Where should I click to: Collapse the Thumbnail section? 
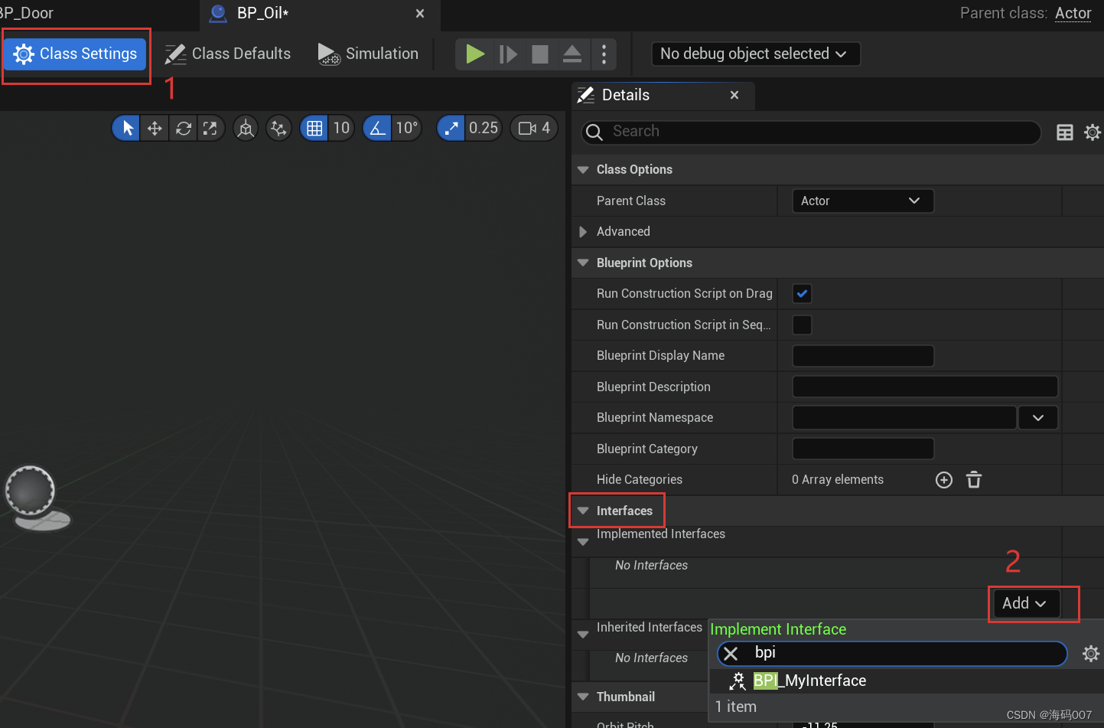pos(583,697)
